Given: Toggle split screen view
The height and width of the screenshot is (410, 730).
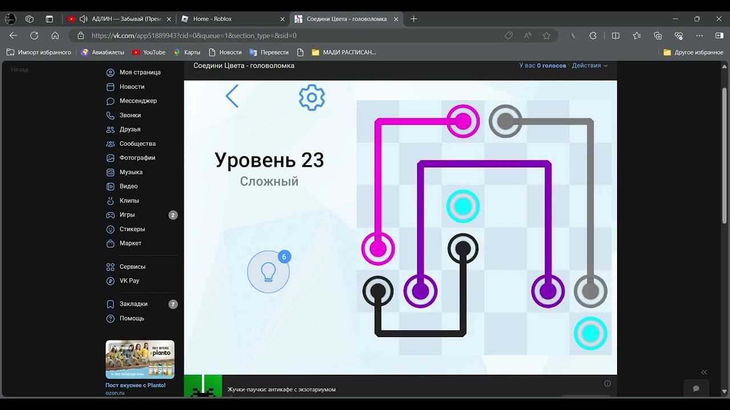Looking at the screenshot, I should click(615, 35).
